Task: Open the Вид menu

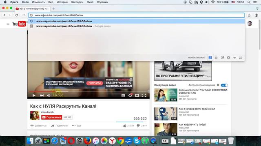Action: point(51,2)
